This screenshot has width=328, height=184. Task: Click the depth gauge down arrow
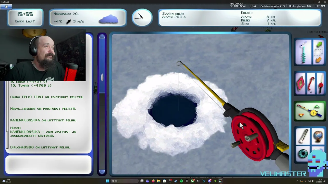(x=102, y=172)
